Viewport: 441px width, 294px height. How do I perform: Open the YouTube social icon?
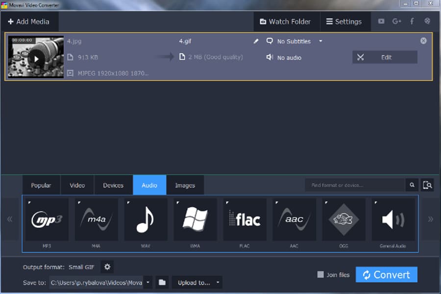[x=381, y=22]
